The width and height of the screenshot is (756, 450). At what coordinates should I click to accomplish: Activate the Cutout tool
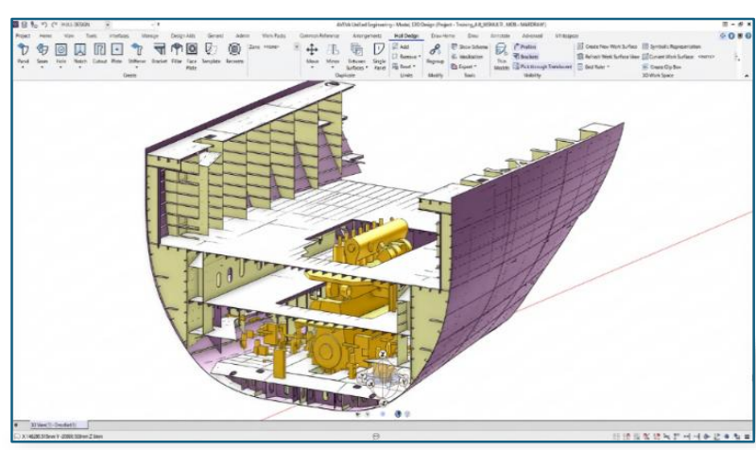[x=99, y=49]
